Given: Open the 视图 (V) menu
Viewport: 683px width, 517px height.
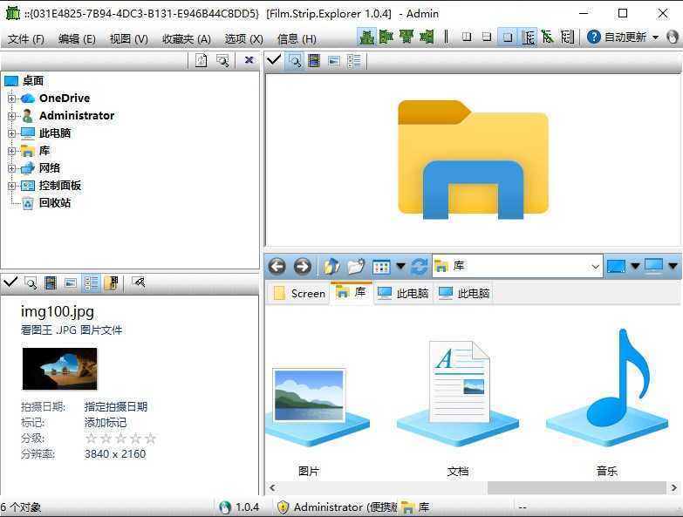Looking at the screenshot, I should 128,39.
